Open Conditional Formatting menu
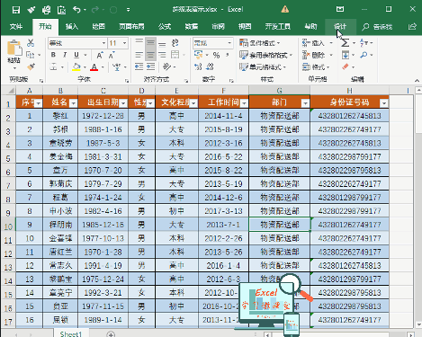The image size is (422, 337). [x=260, y=43]
